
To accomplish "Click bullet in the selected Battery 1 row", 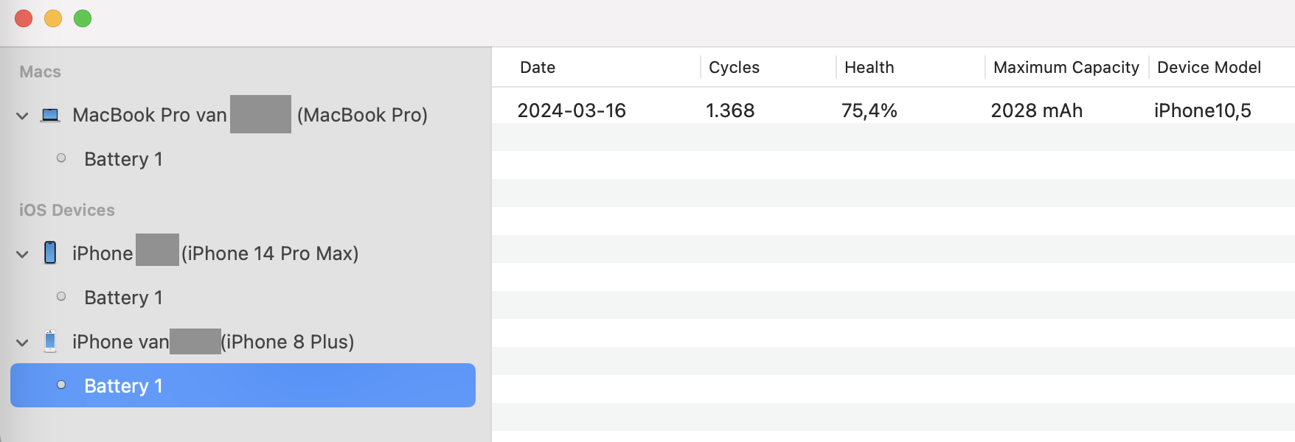I will 61,385.
